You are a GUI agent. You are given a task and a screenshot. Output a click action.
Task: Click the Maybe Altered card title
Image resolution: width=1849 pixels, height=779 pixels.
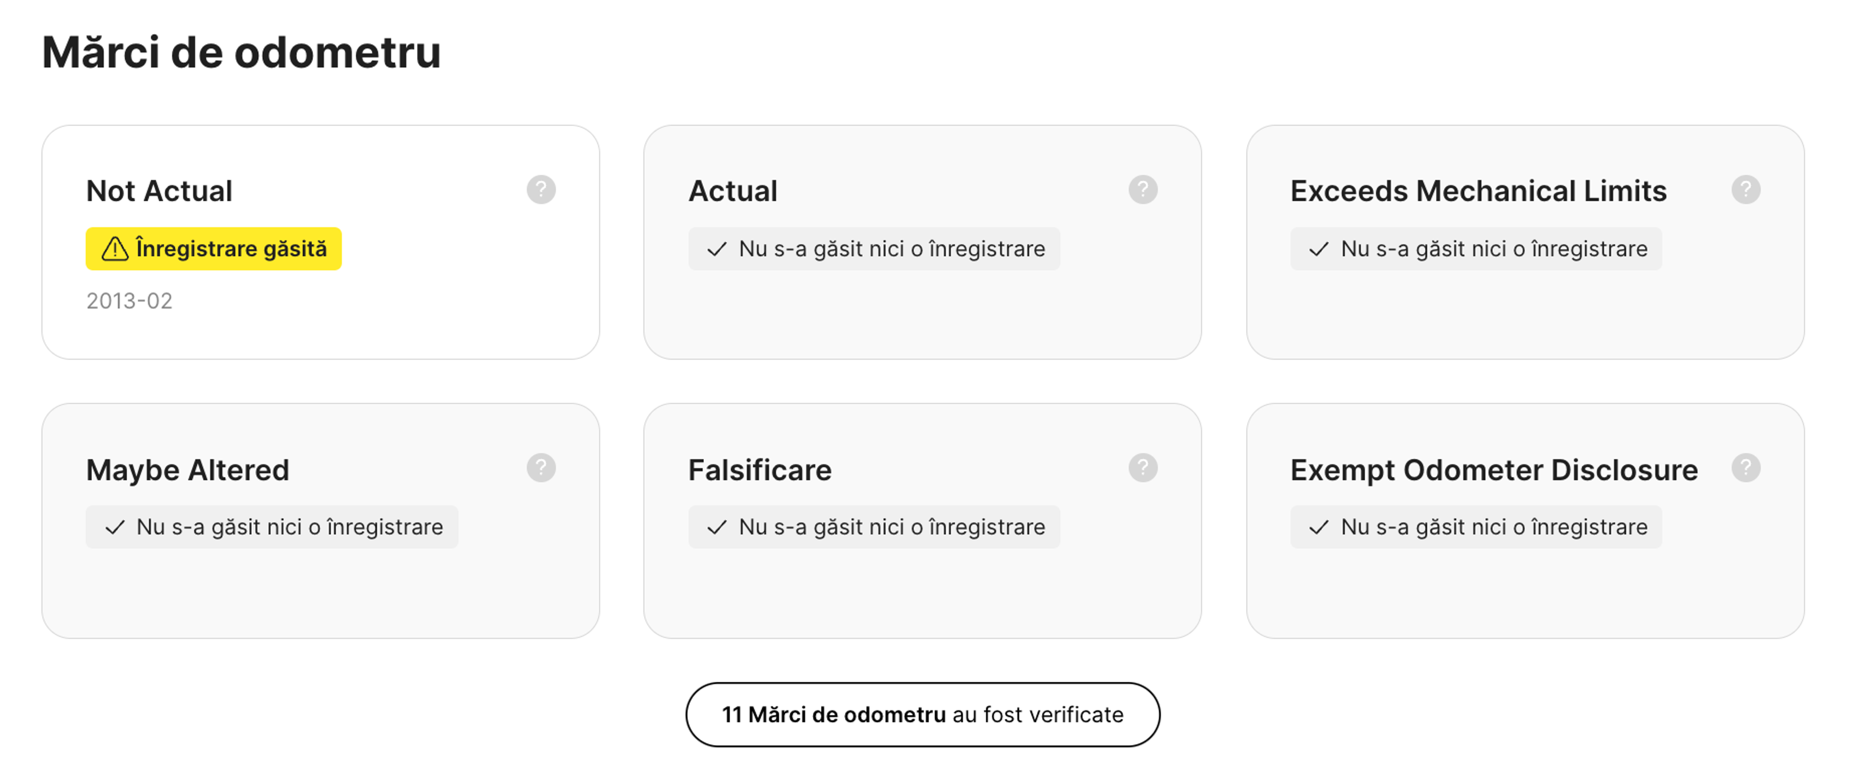tap(187, 470)
